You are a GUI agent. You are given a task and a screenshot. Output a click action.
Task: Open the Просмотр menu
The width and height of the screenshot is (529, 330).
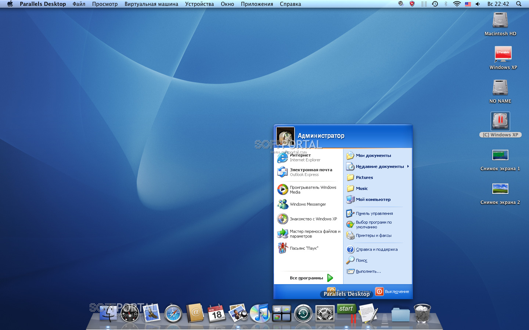coord(105,4)
